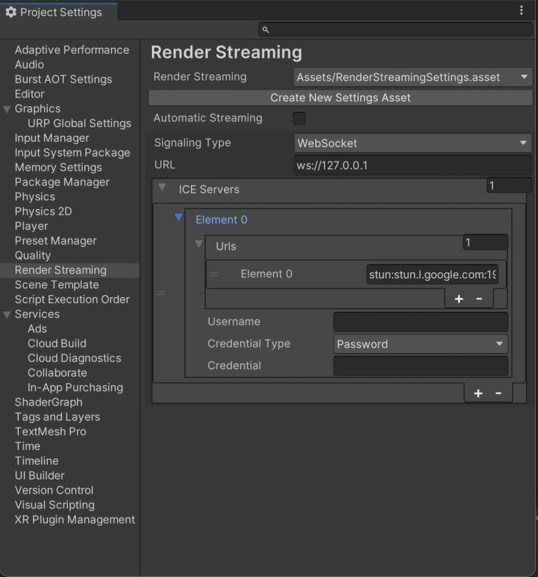
Task: Open the three-dot menu at top right
Action: point(521,10)
